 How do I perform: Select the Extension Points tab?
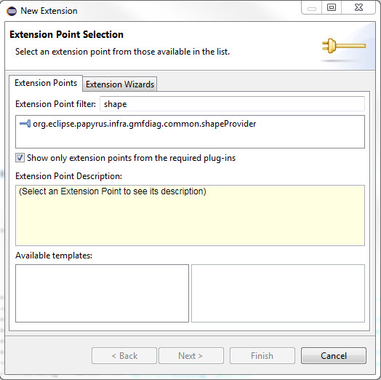[46, 83]
